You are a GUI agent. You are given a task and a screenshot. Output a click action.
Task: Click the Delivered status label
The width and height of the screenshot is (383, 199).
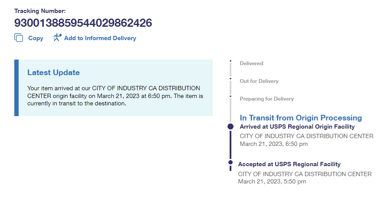click(251, 63)
